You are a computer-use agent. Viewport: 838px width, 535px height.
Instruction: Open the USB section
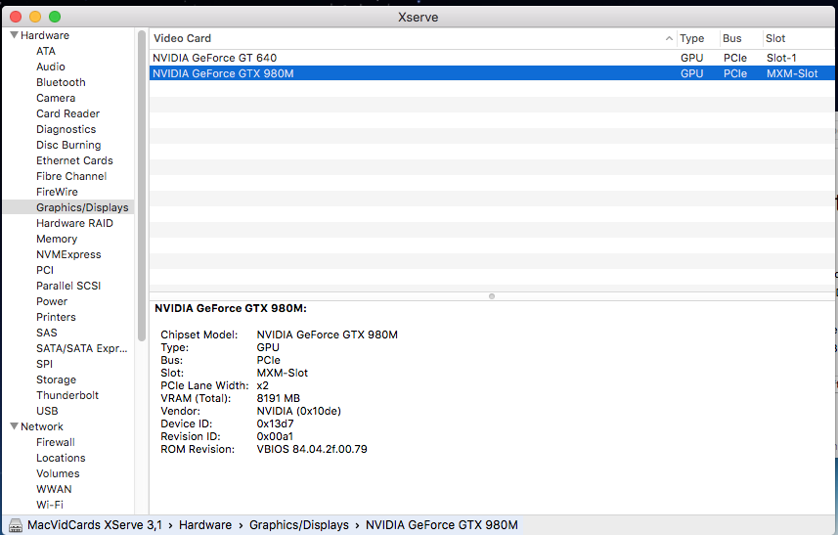[x=47, y=411]
